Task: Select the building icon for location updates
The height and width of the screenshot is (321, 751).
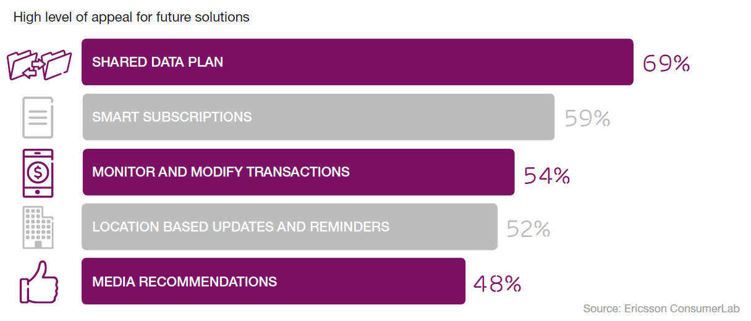Action: [38, 227]
